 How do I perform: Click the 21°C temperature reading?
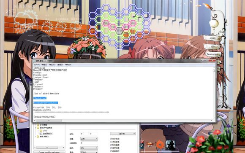(11, 11)
